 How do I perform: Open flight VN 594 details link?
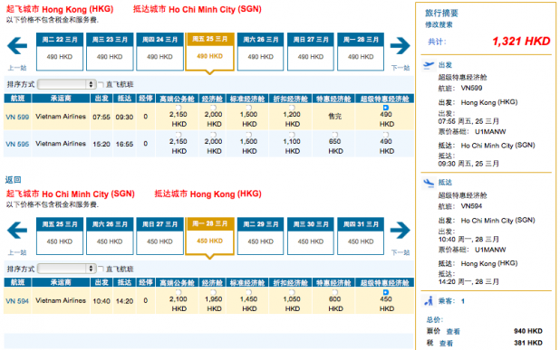tap(17, 301)
